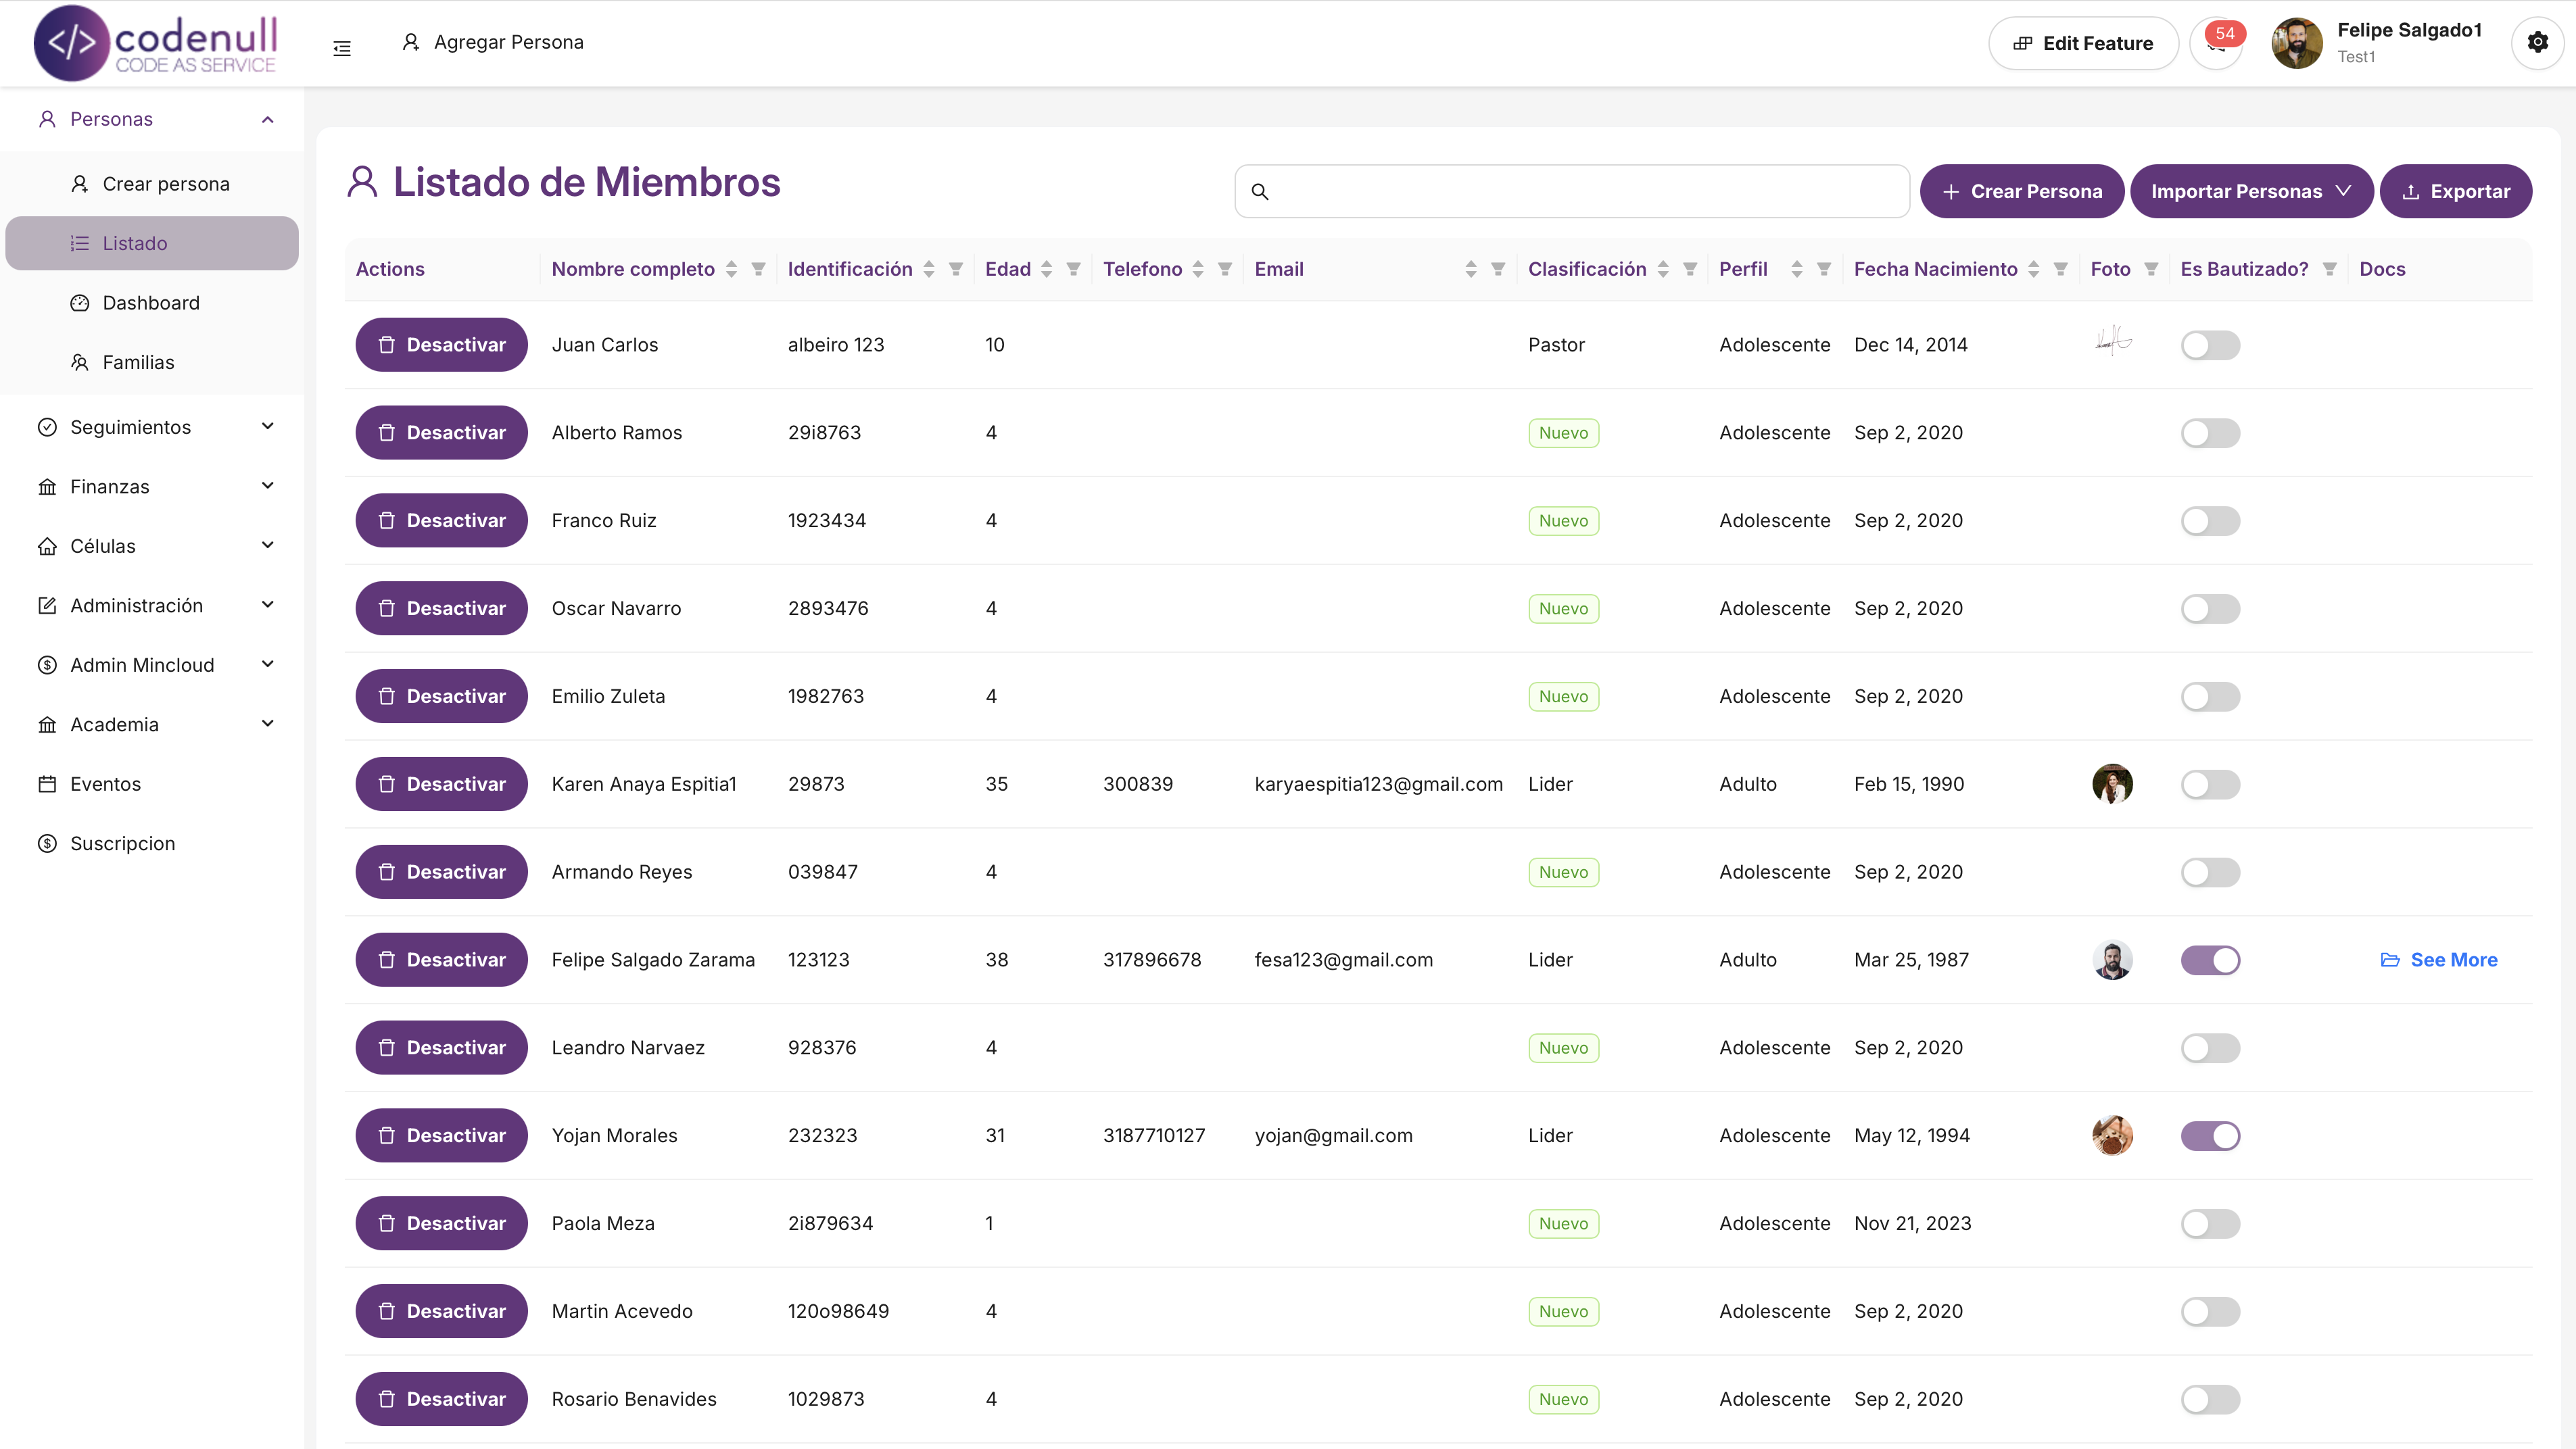Enable bautizado toggle for Juan Carlos
The width and height of the screenshot is (2576, 1449).
pos(2210,345)
